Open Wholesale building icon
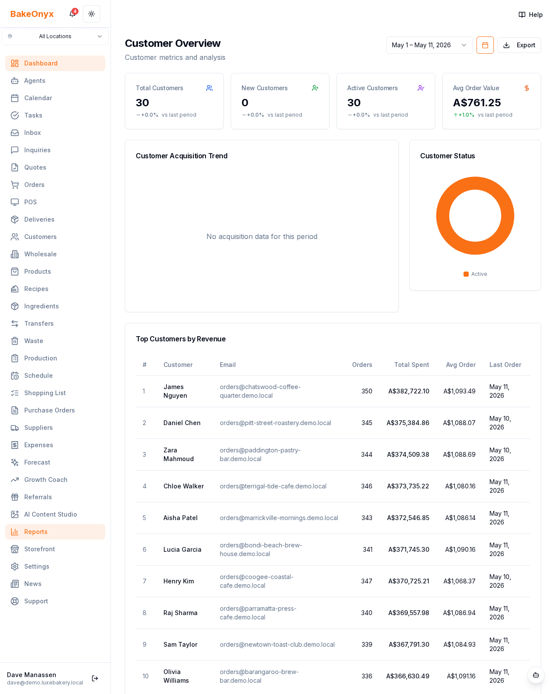The image size is (555, 694). click(15, 254)
